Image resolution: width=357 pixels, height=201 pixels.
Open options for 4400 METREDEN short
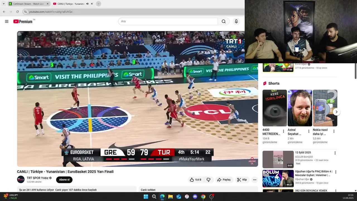pyautogui.click(x=283, y=131)
